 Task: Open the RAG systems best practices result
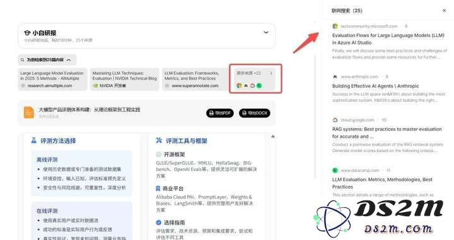click(x=387, y=133)
